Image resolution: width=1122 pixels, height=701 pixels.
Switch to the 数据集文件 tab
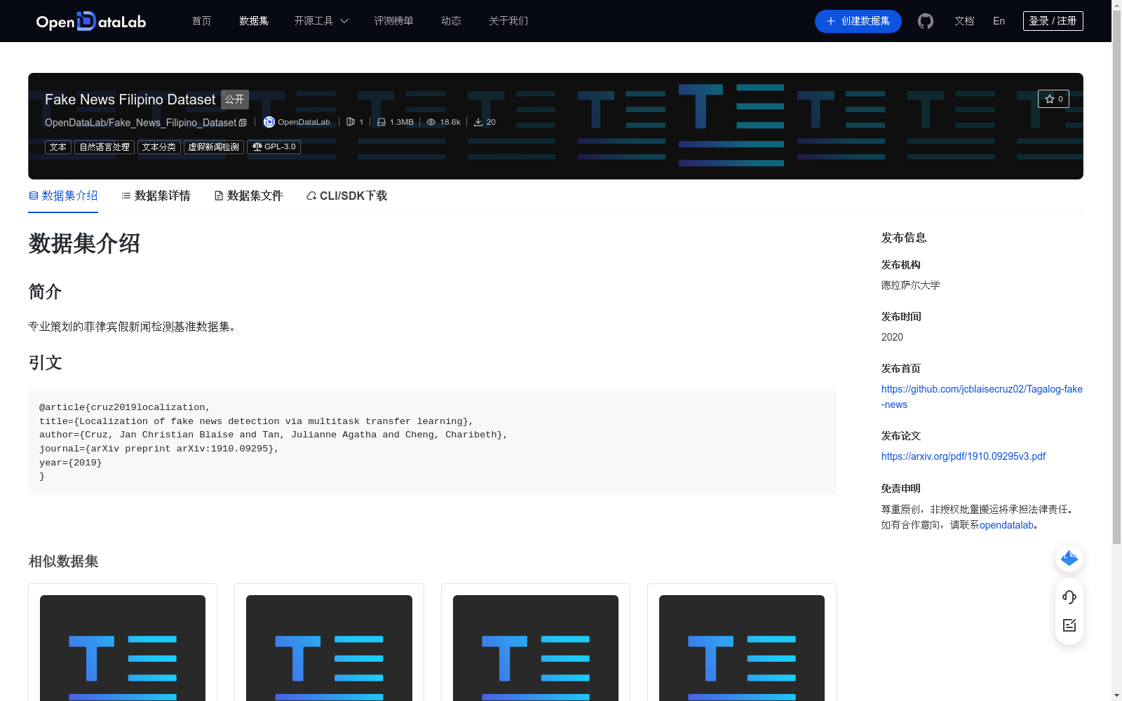248,196
